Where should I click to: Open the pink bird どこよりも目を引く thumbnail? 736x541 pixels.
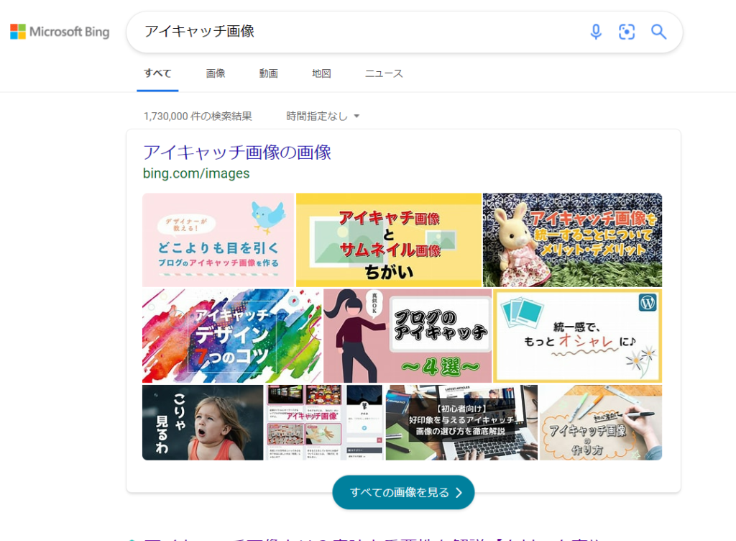coord(218,240)
